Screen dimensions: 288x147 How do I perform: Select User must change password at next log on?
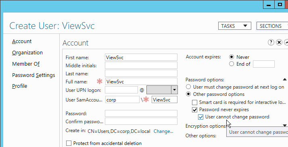[x=188, y=87]
